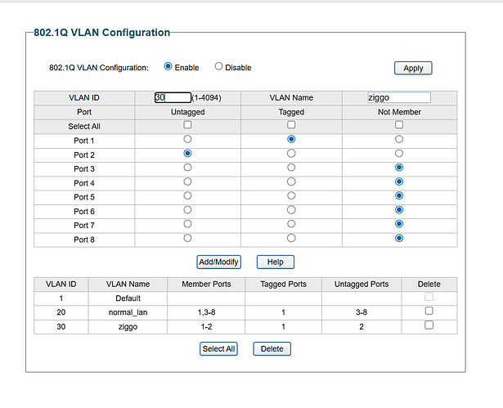This screenshot has height=408, width=503.
Task: Tick Delete checkbox for ziggo VLAN
Action: click(x=429, y=325)
